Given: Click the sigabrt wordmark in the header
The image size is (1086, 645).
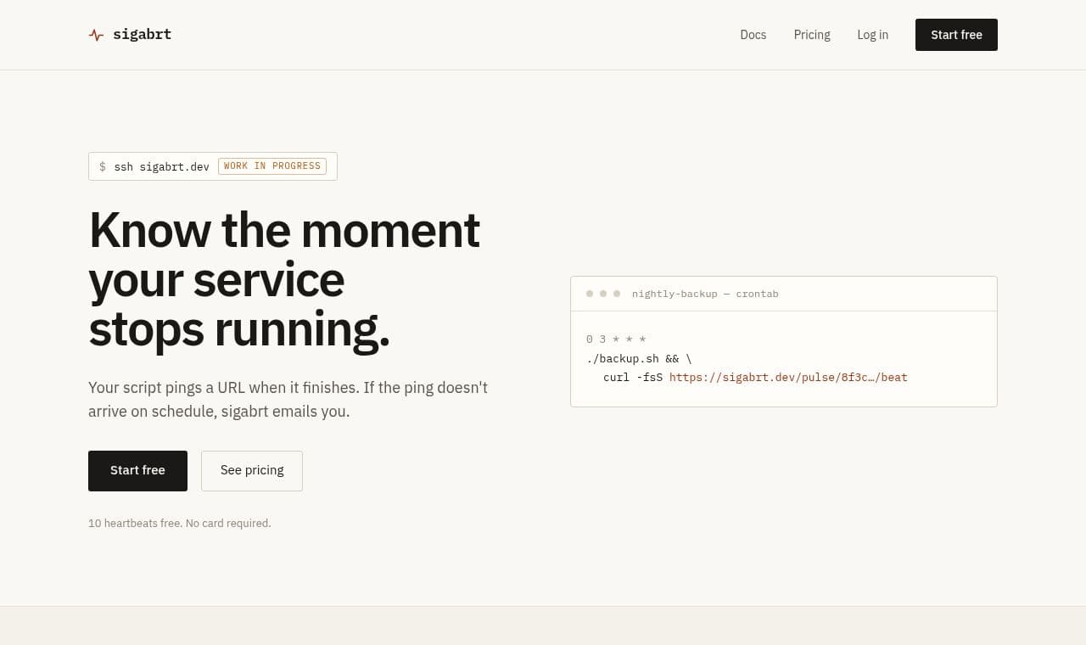Looking at the screenshot, I should (x=142, y=35).
